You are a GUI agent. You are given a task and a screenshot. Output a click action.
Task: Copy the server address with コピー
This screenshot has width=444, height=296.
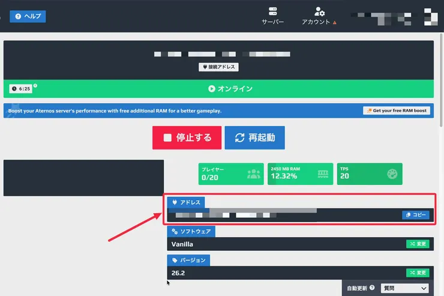[x=416, y=215]
